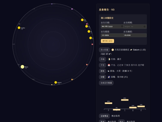The image size is (162, 122).
Task: Click the Saturn emoji before Saturn (土星)
Action: click(x=131, y=50)
